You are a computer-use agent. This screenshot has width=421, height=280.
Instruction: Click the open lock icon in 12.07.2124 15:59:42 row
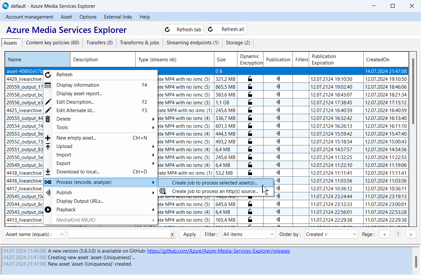pos(250,134)
